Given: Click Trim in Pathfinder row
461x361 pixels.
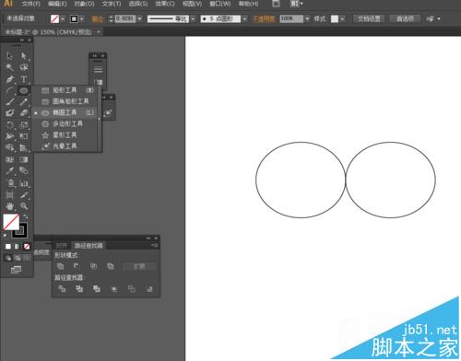Looking at the screenshot, I should (79, 289).
